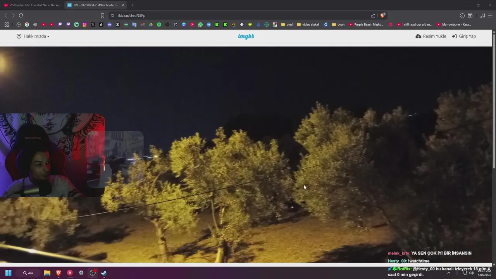
Task: Open the Spotify bookmark icon
Action: 159,24
